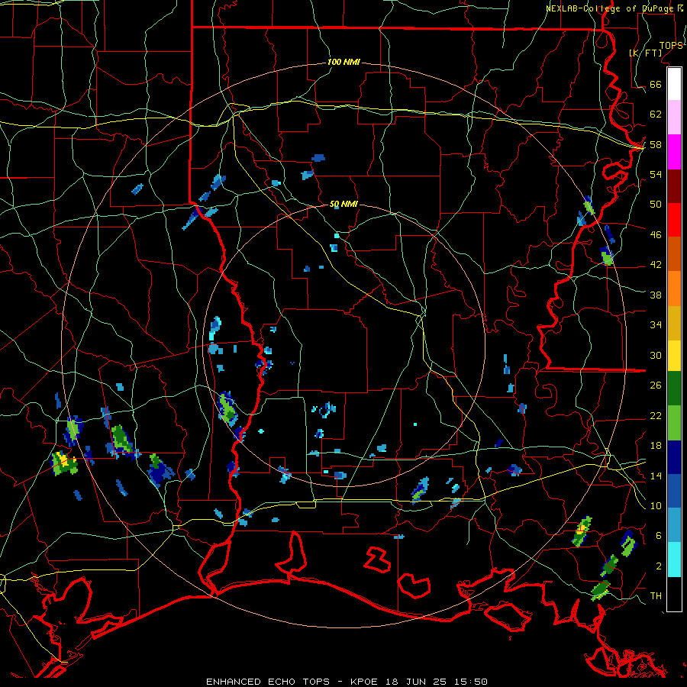
Task: Click the '66' legend value label
Action: [656, 84]
